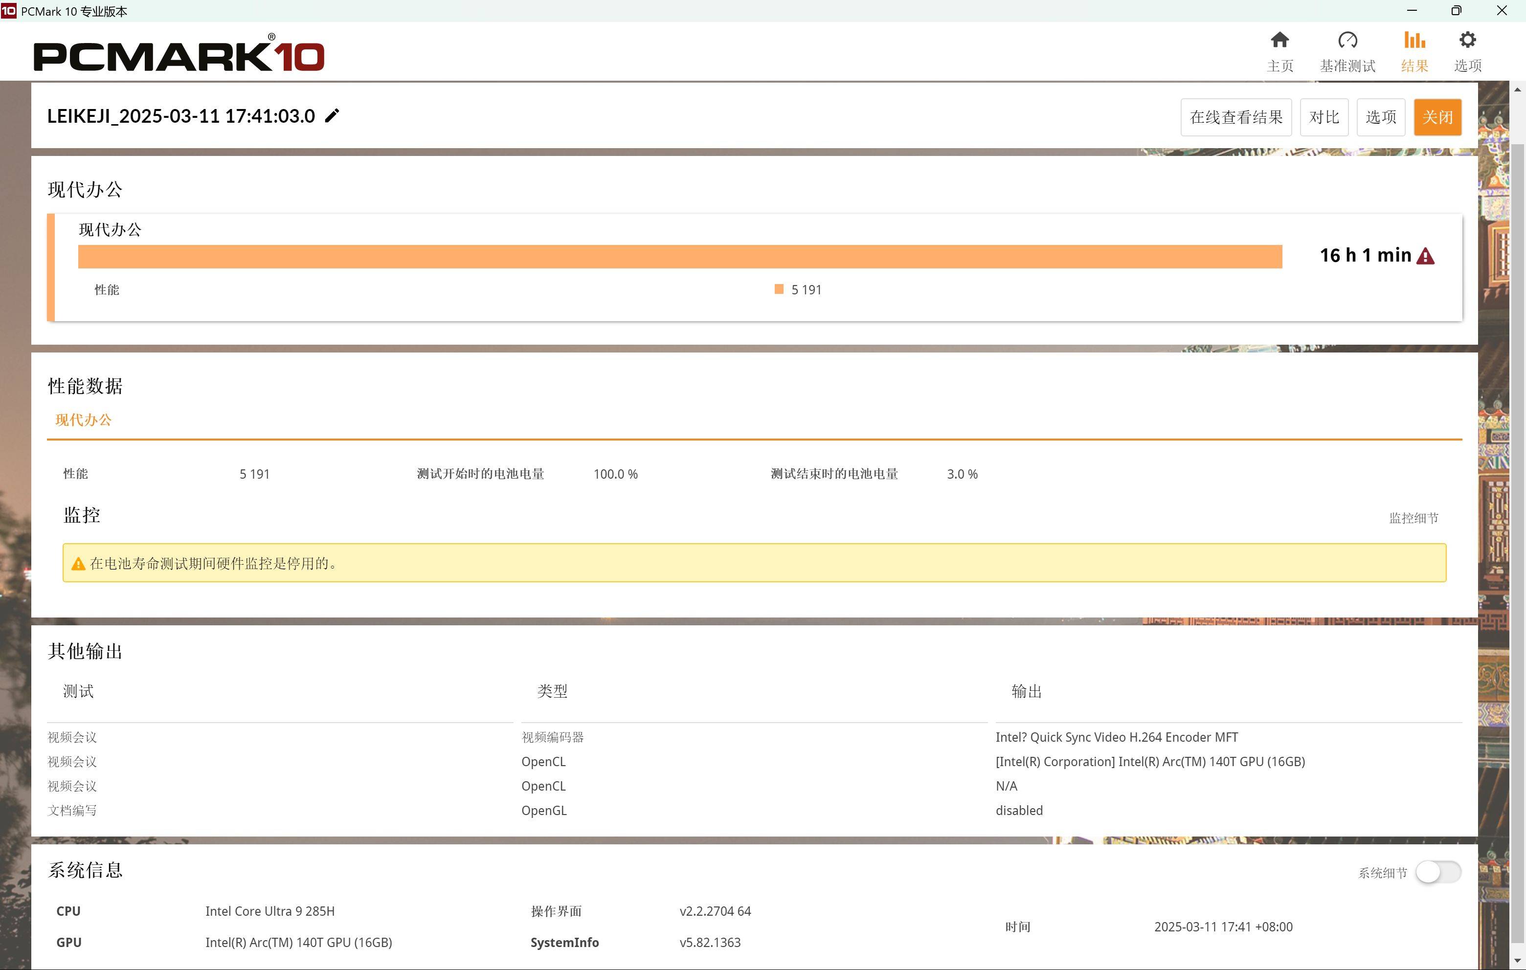Toggle the 系统细节 switch on
Image resolution: width=1526 pixels, height=970 pixels.
[1438, 872]
